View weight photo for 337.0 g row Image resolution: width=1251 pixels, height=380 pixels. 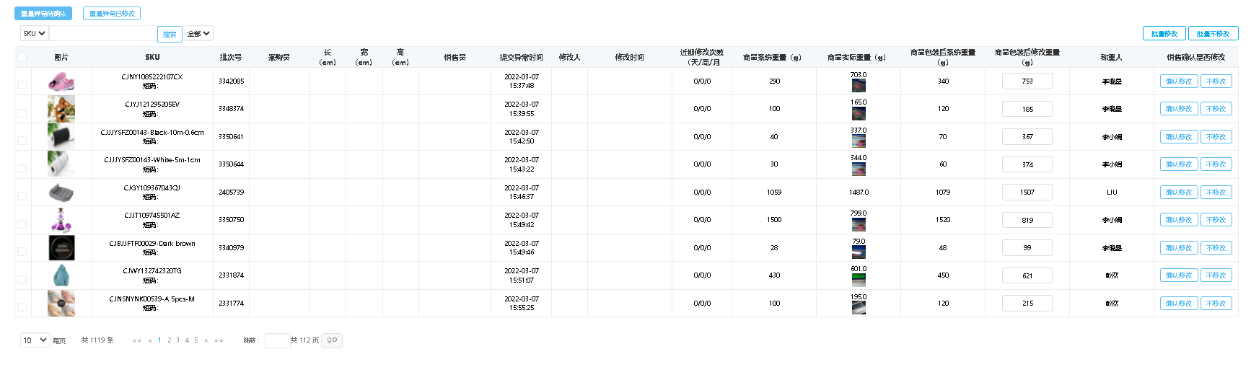pyautogui.click(x=859, y=141)
